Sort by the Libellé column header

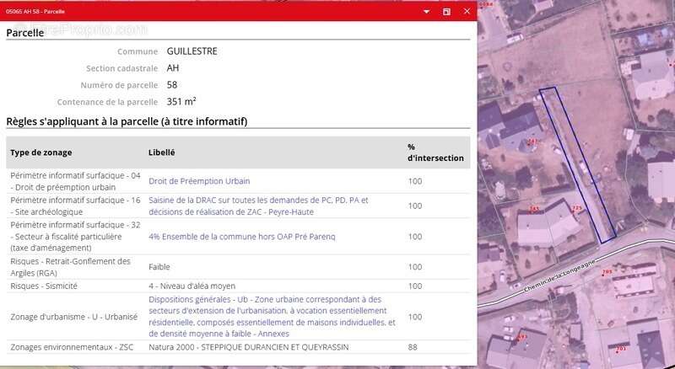162,152
